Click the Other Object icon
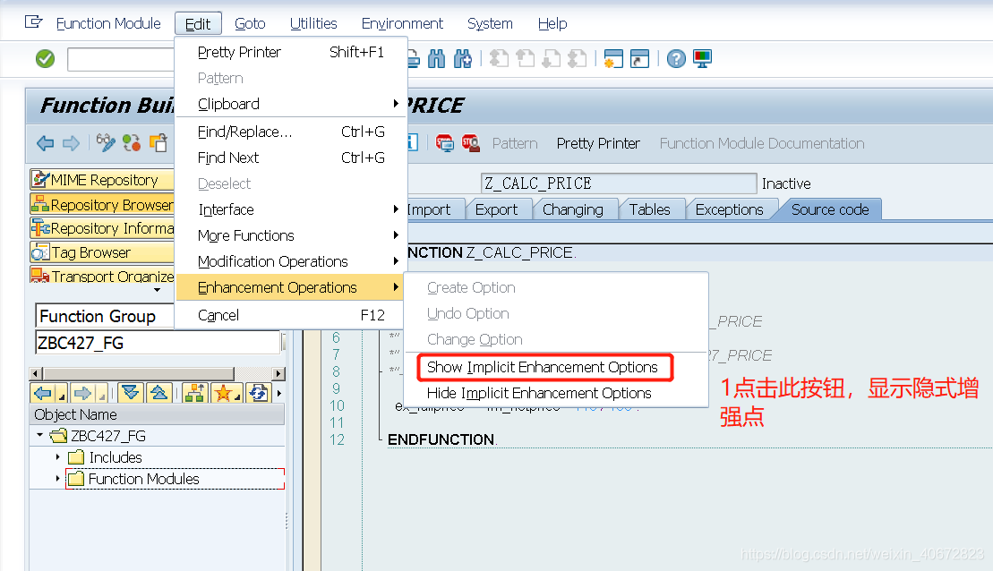 pos(158,143)
